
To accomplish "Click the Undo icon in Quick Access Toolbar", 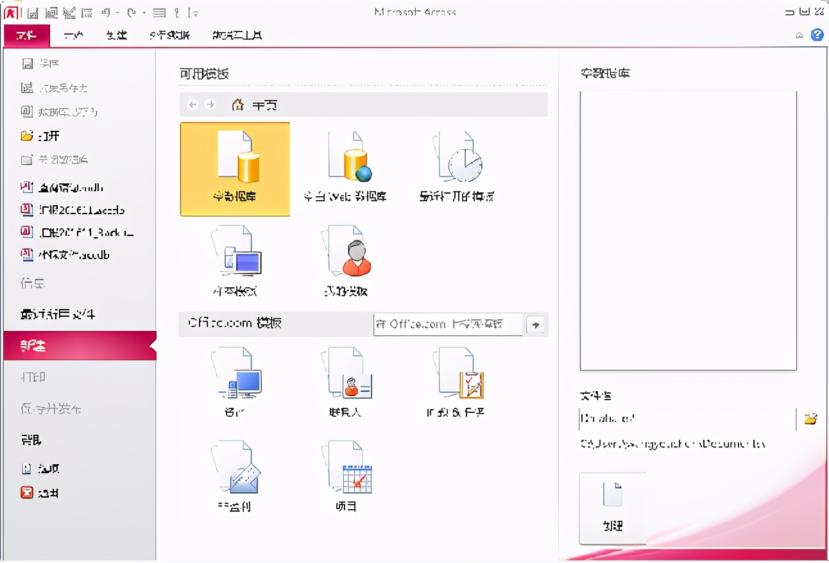I will tap(106, 13).
